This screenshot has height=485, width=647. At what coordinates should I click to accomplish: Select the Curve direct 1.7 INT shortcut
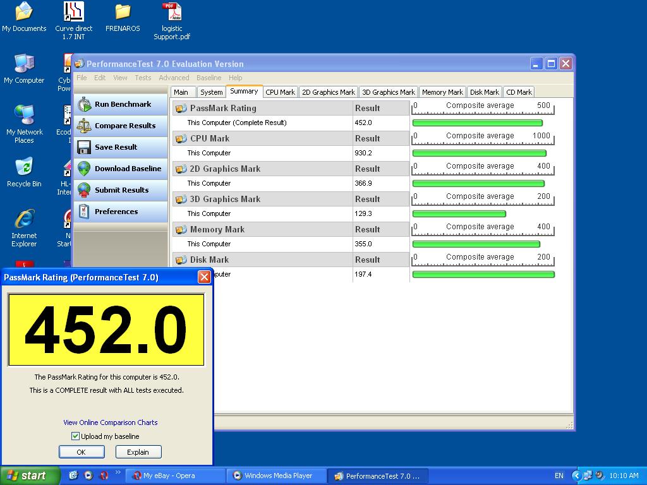coord(74,11)
